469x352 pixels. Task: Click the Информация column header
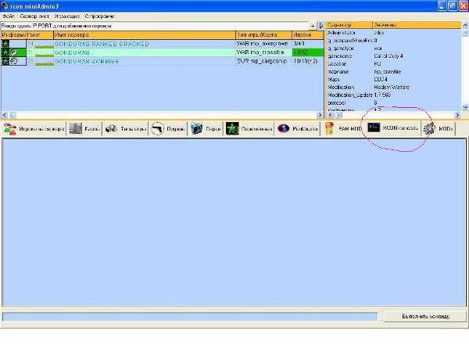[x=14, y=35]
